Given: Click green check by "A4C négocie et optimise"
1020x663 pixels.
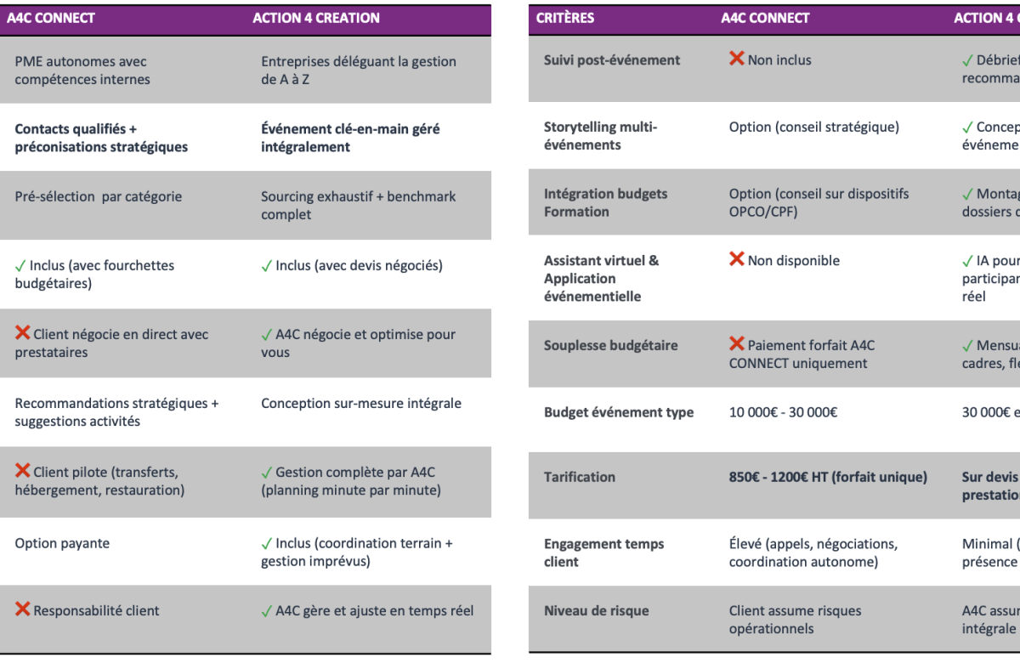Looking at the screenshot, I should 267,335.
